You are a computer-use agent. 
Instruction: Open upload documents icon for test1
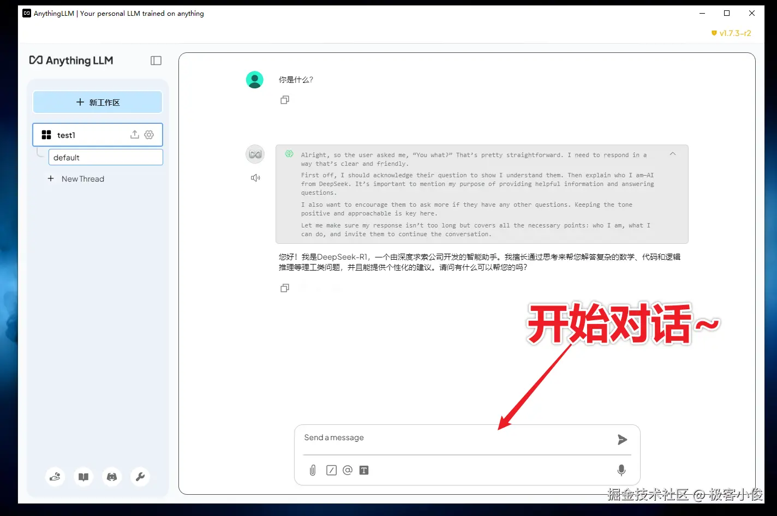click(x=135, y=135)
